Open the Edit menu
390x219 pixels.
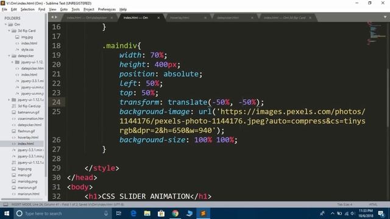[x=13, y=10]
